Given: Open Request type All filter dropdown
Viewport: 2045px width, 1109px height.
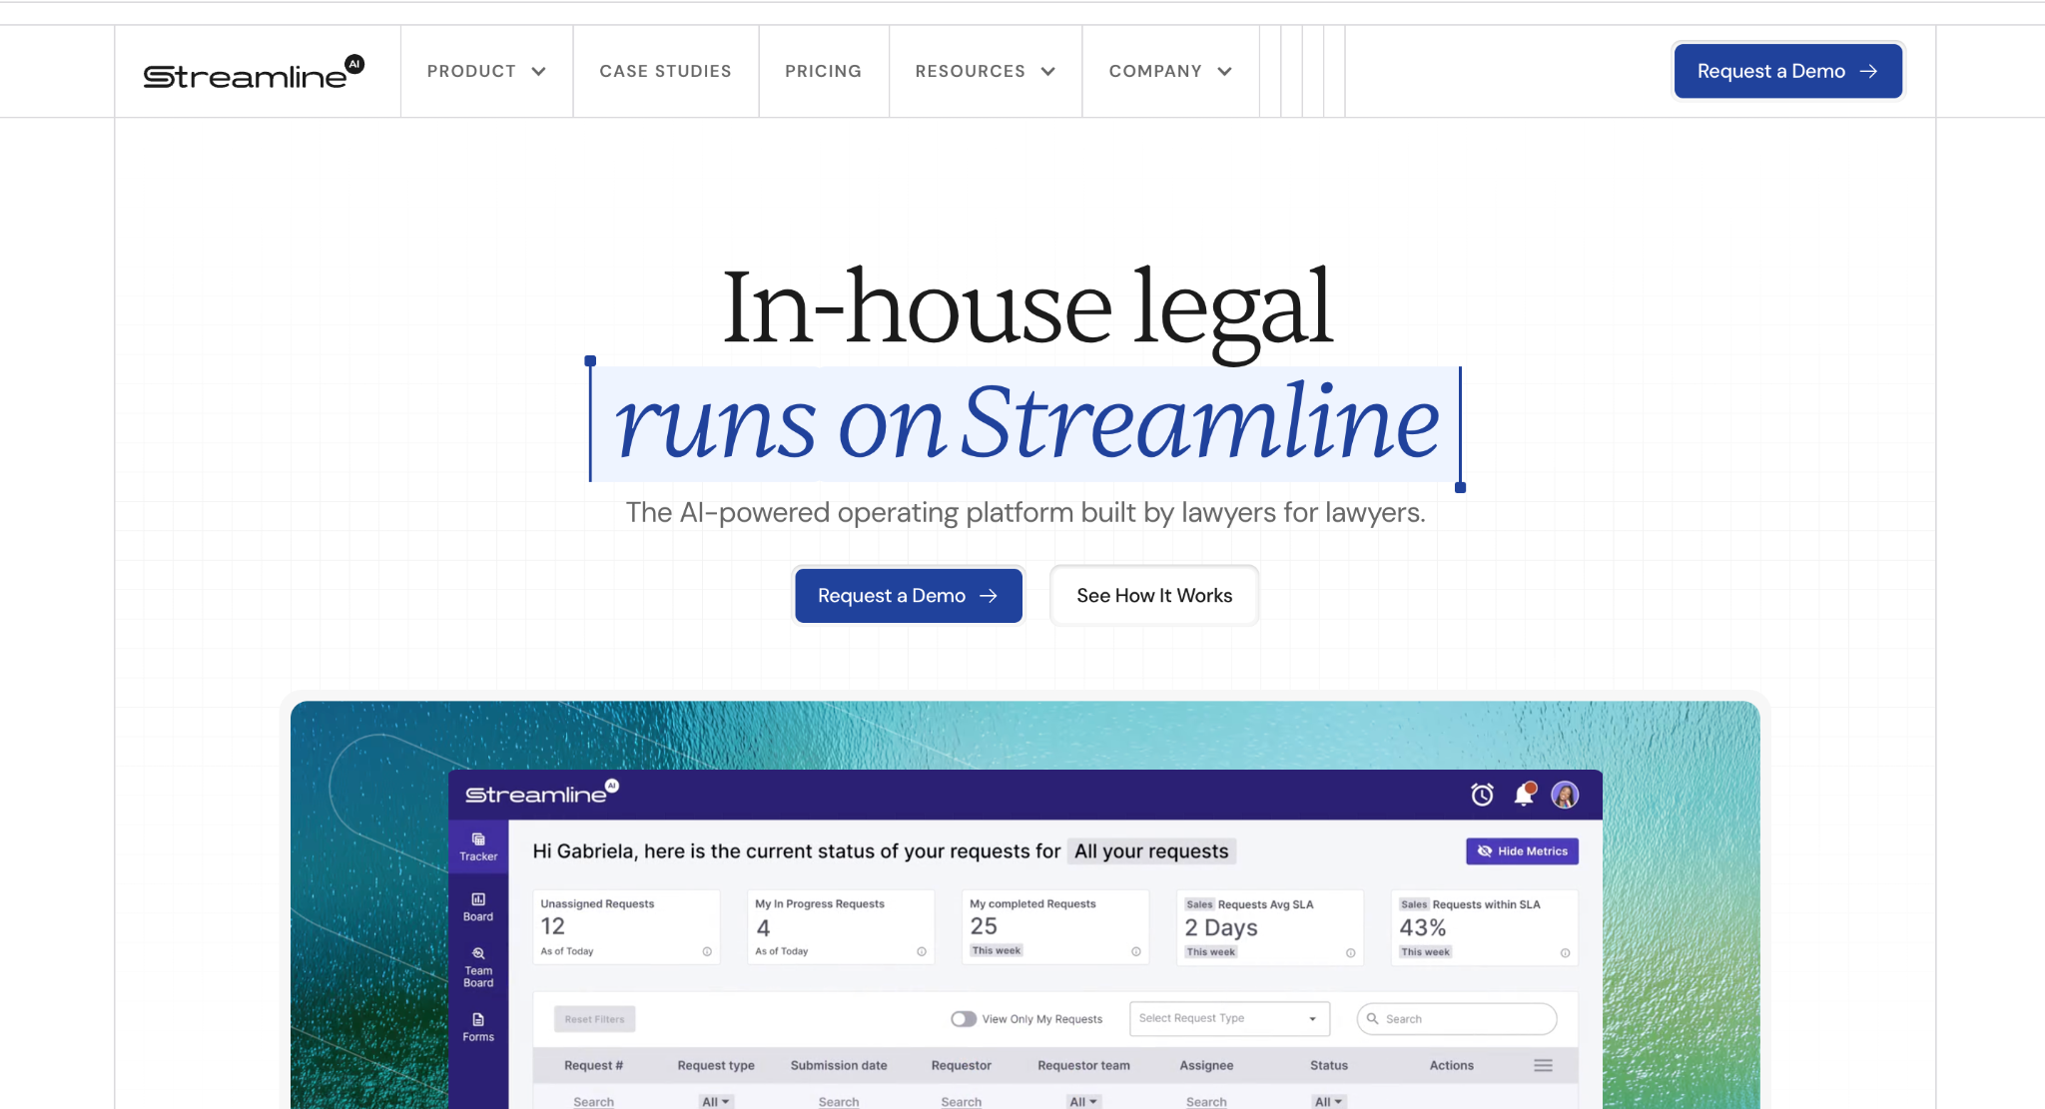Looking at the screenshot, I should pyautogui.click(x=716, y=1101).
